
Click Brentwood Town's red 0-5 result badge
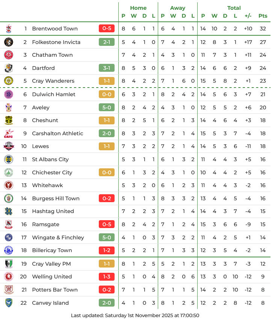coord(107,29)
